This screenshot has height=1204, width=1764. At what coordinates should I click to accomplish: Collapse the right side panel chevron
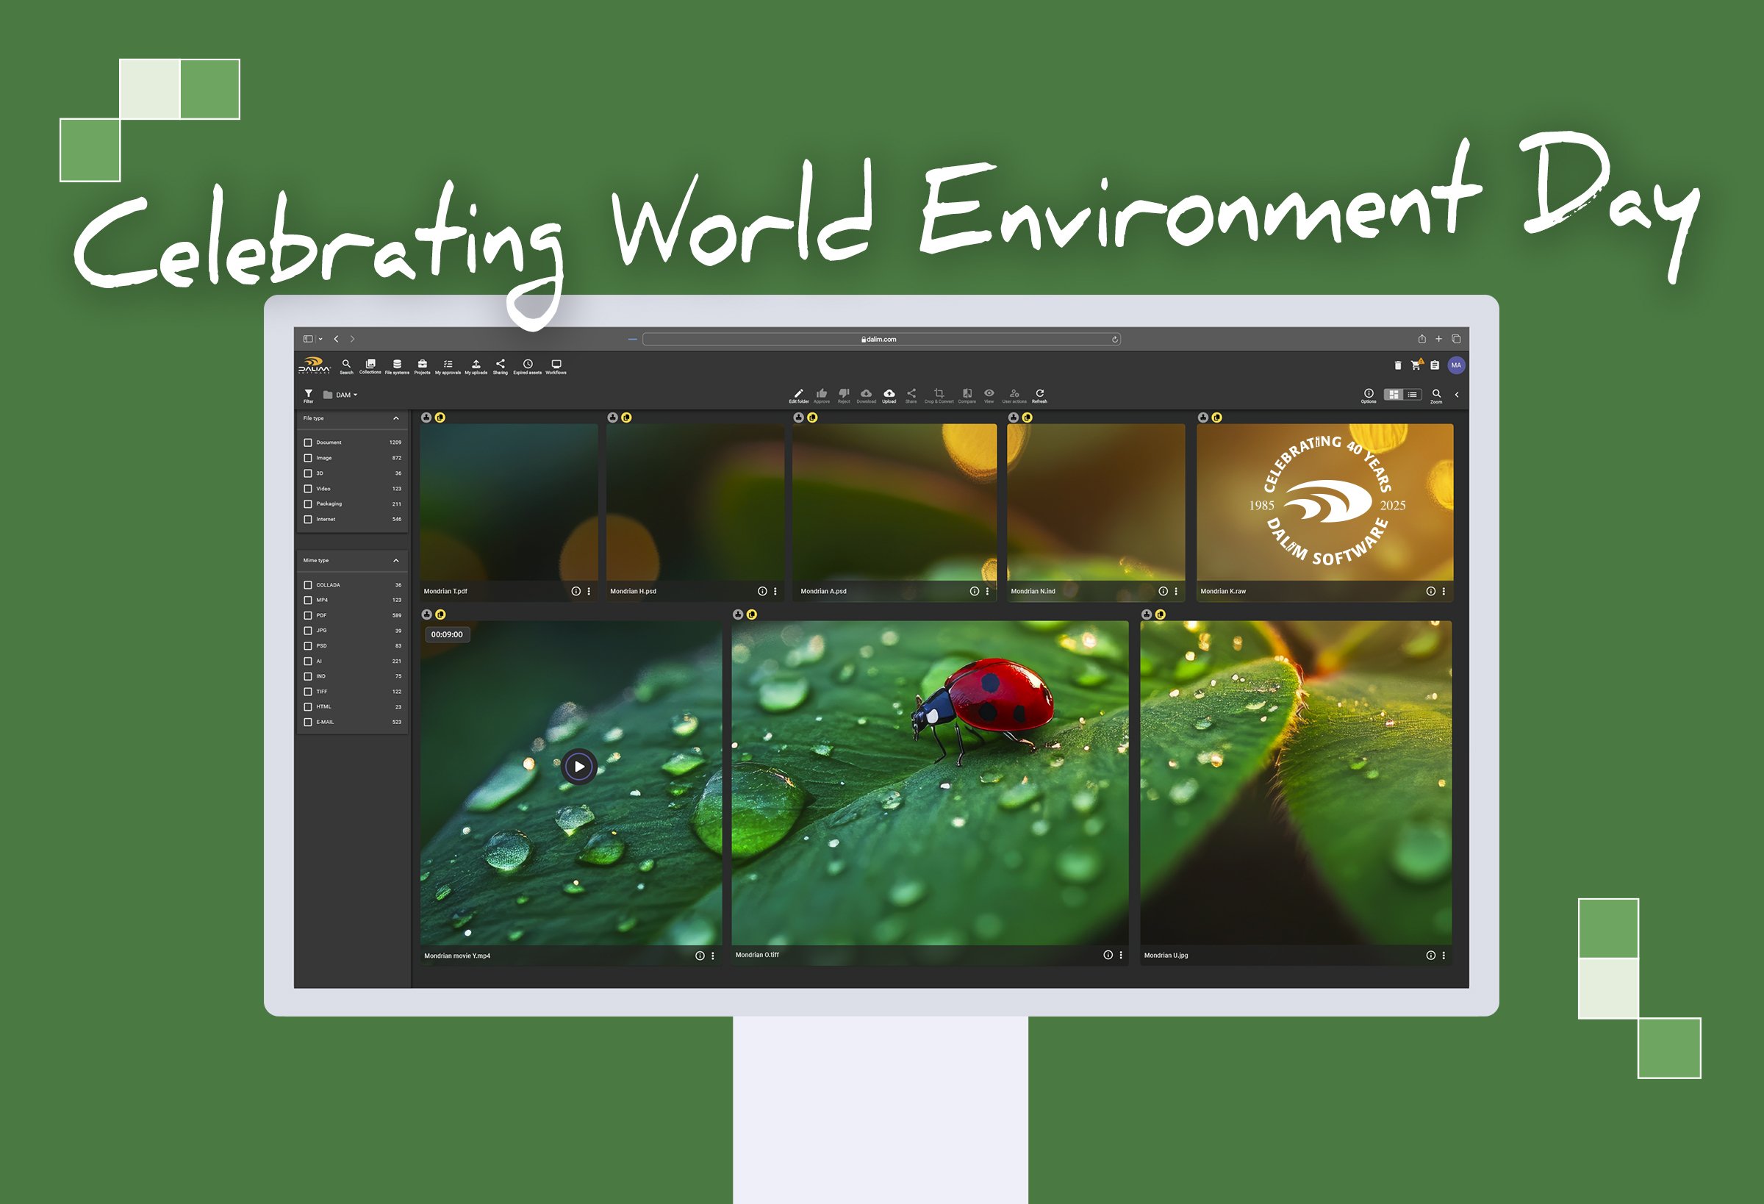(x=1457, y=395)
